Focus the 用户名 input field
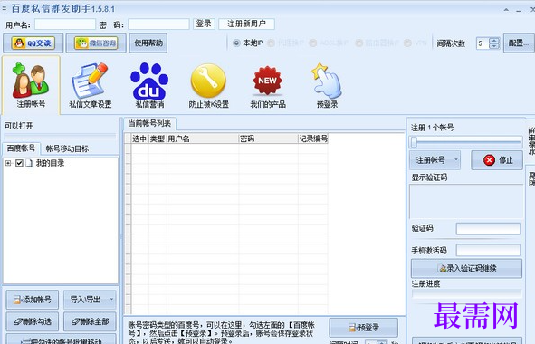 click(65, 24)
